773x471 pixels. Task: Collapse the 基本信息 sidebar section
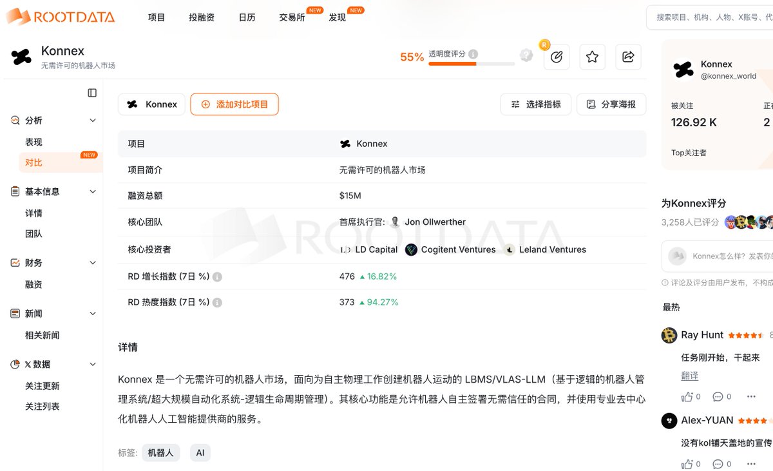coord(92,191)
